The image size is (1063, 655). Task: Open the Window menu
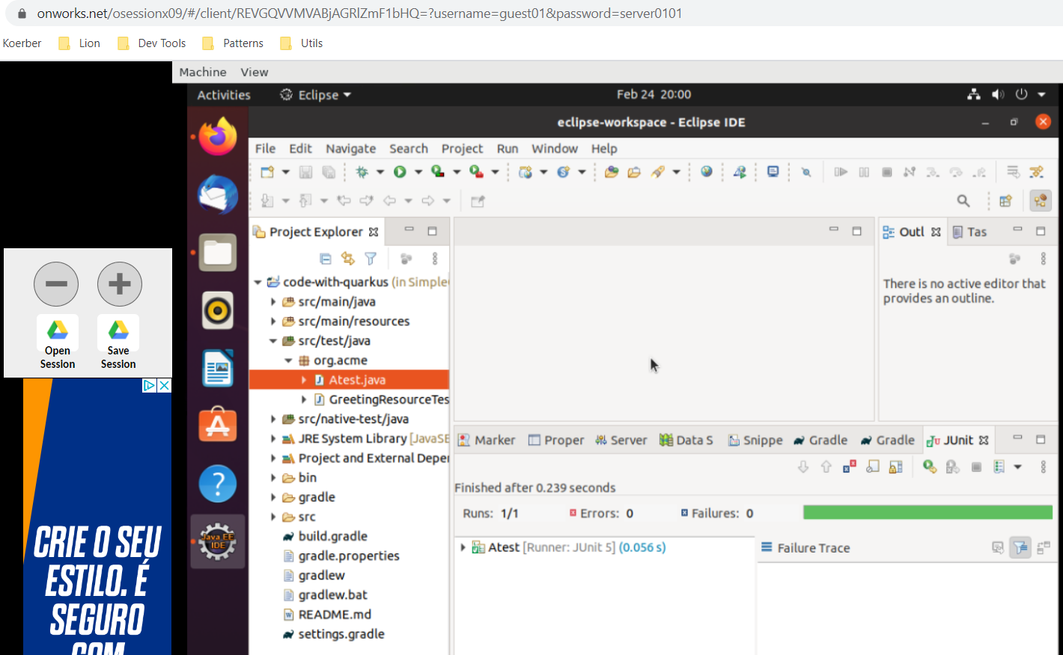(x=555, y=148)
